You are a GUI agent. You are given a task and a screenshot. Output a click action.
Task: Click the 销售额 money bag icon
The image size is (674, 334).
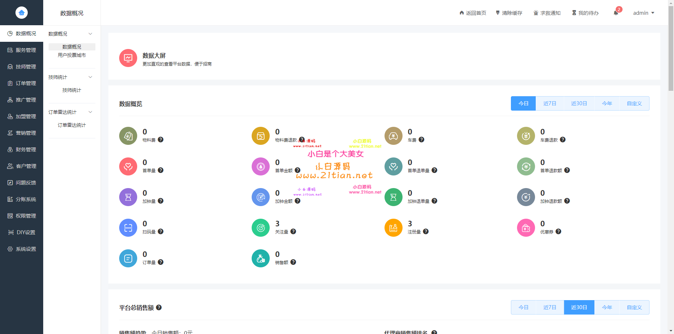tap(261, 258)
